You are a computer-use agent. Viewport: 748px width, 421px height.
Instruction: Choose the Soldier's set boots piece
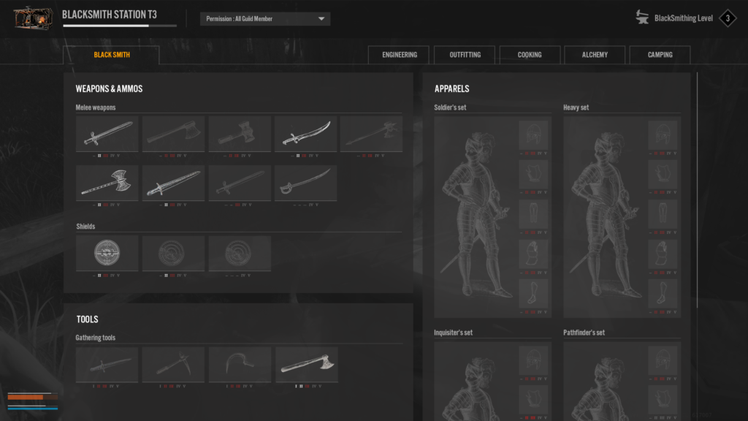pyautogui.click(x=533, y=292)
